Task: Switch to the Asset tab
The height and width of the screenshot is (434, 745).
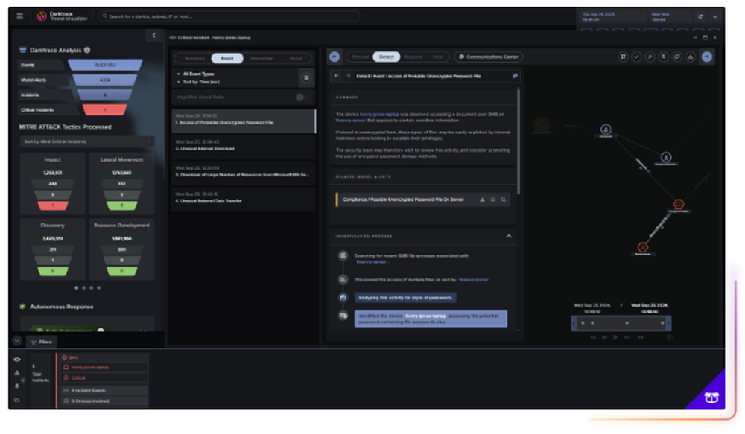Action: pos(296,58)
